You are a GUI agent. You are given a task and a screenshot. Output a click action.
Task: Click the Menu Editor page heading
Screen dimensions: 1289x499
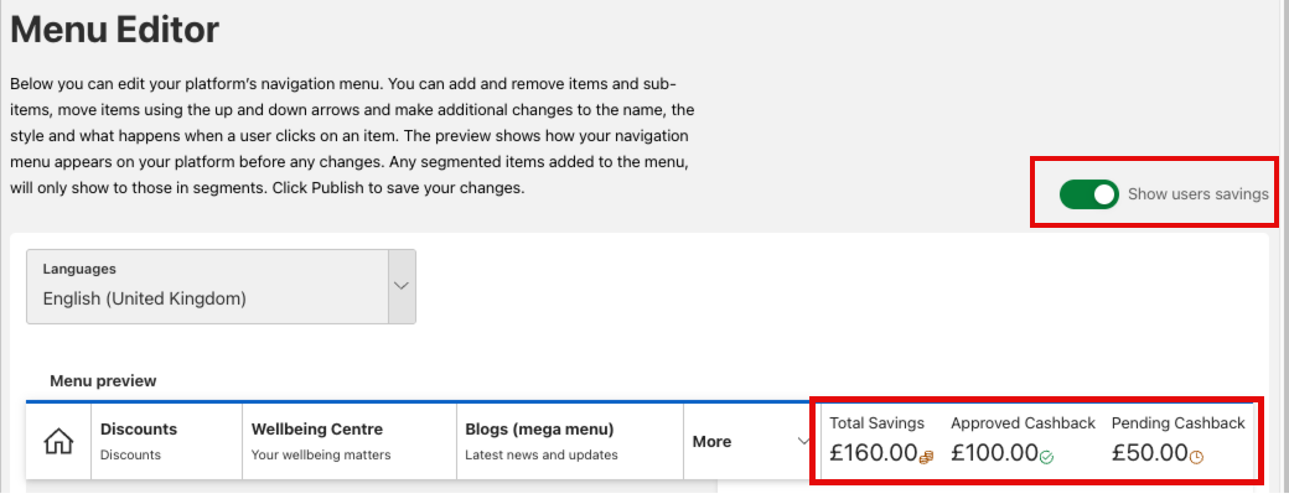115,29
